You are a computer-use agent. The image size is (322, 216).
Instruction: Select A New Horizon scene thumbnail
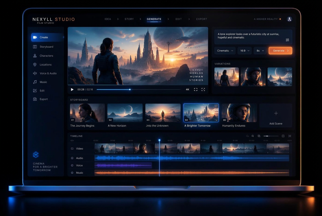click(x=125, y=113)
